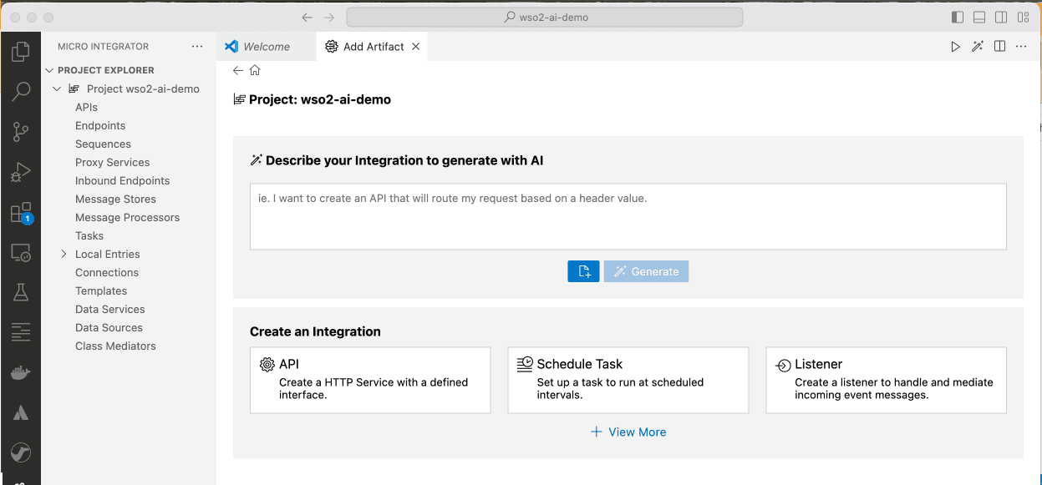
Task: Expand the Local Entries tree item
Action: pos(64,255)
